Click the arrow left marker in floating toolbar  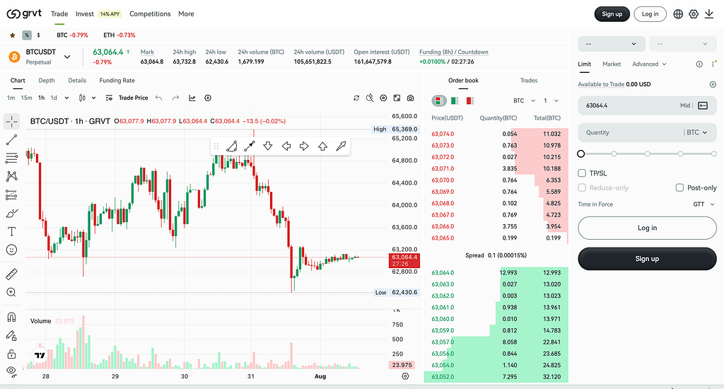[x=286, y=146]
